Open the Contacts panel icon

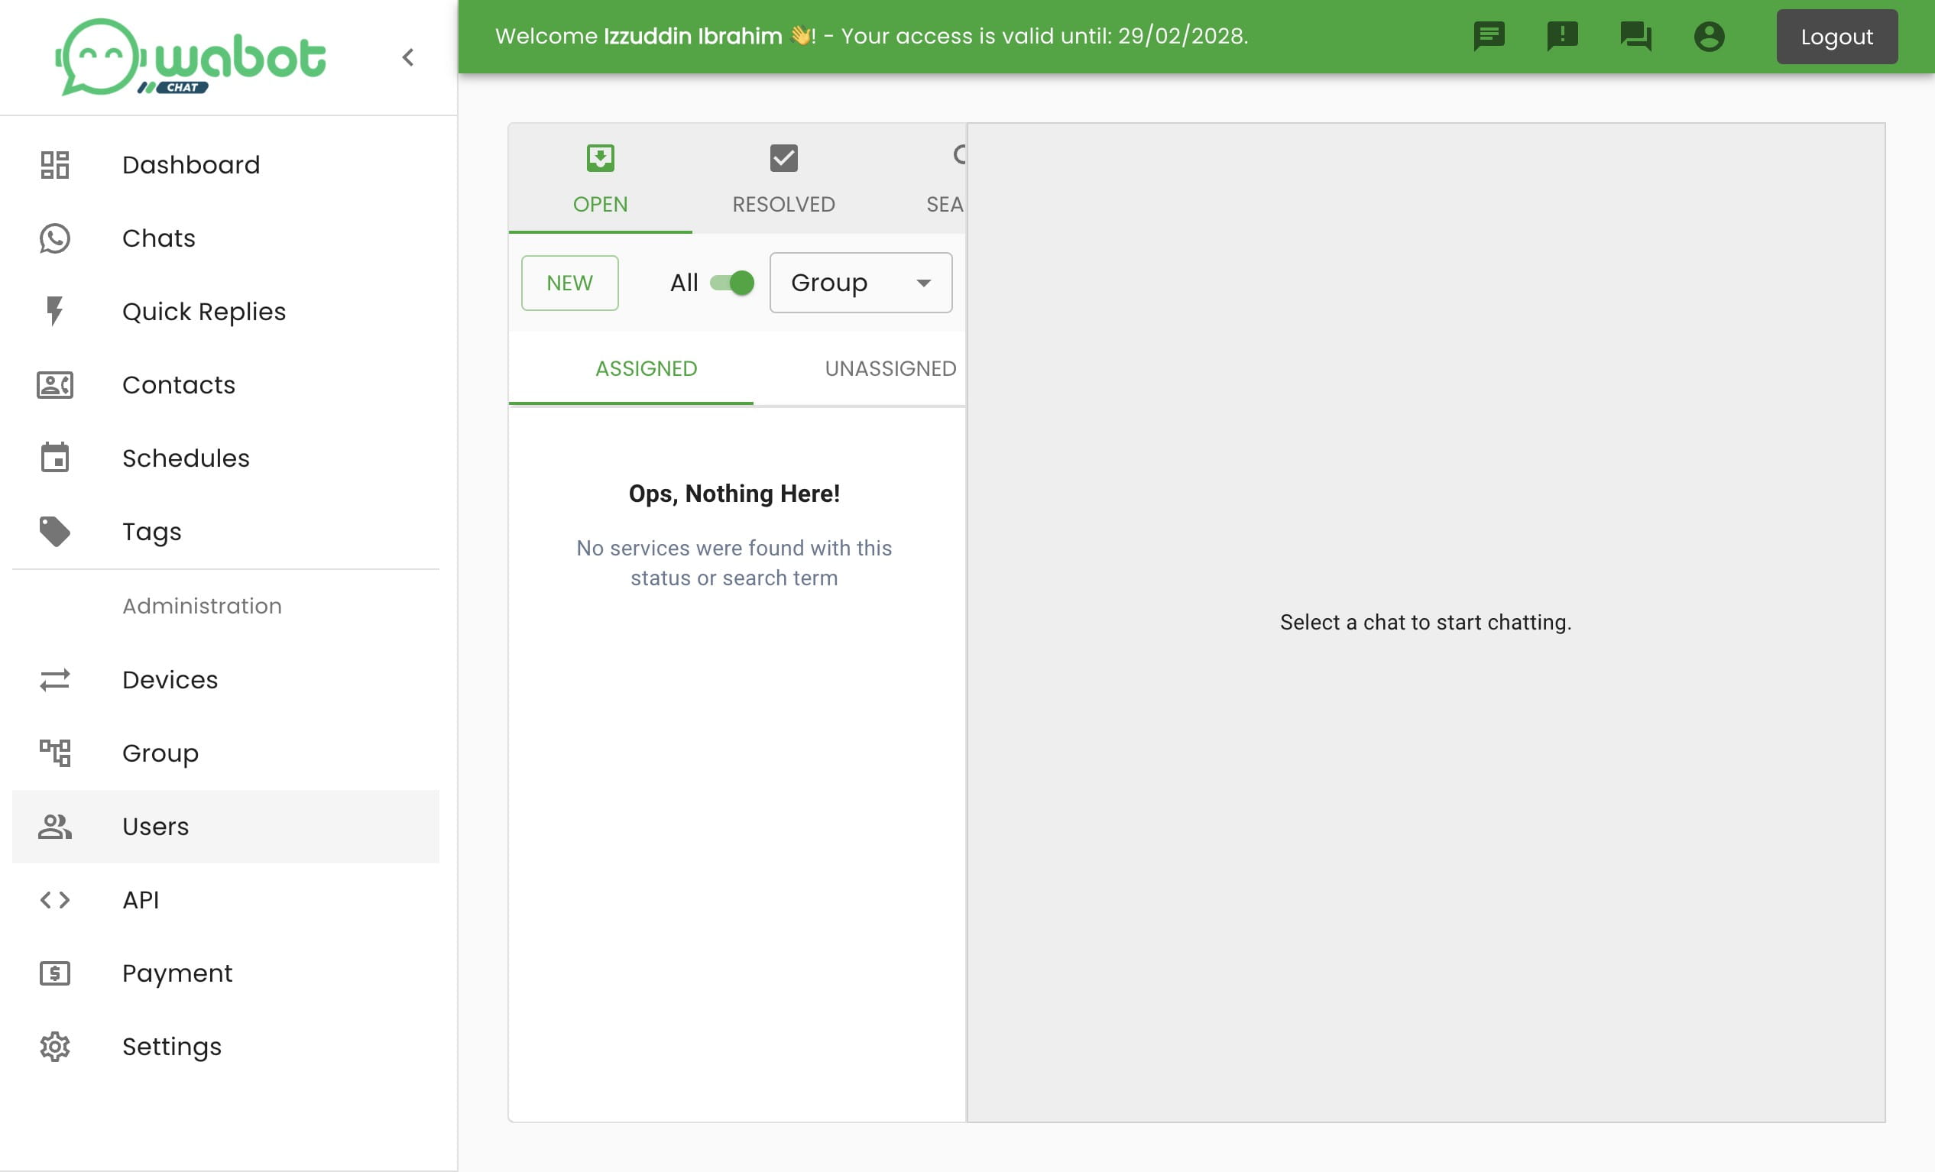[x=55, y=384]
